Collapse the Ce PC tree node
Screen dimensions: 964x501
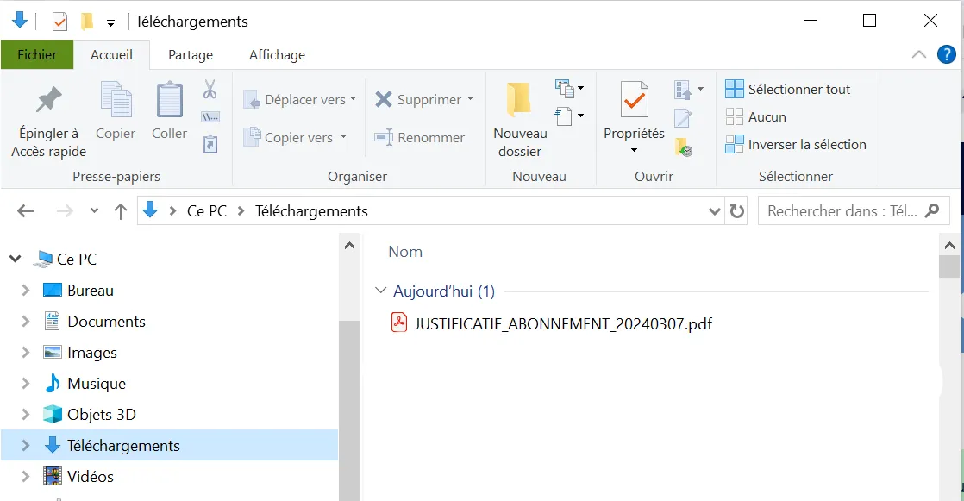[x=16, y=260]
